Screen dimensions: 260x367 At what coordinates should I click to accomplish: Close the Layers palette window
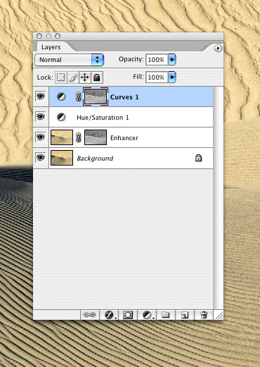click(x=39, y=36)
